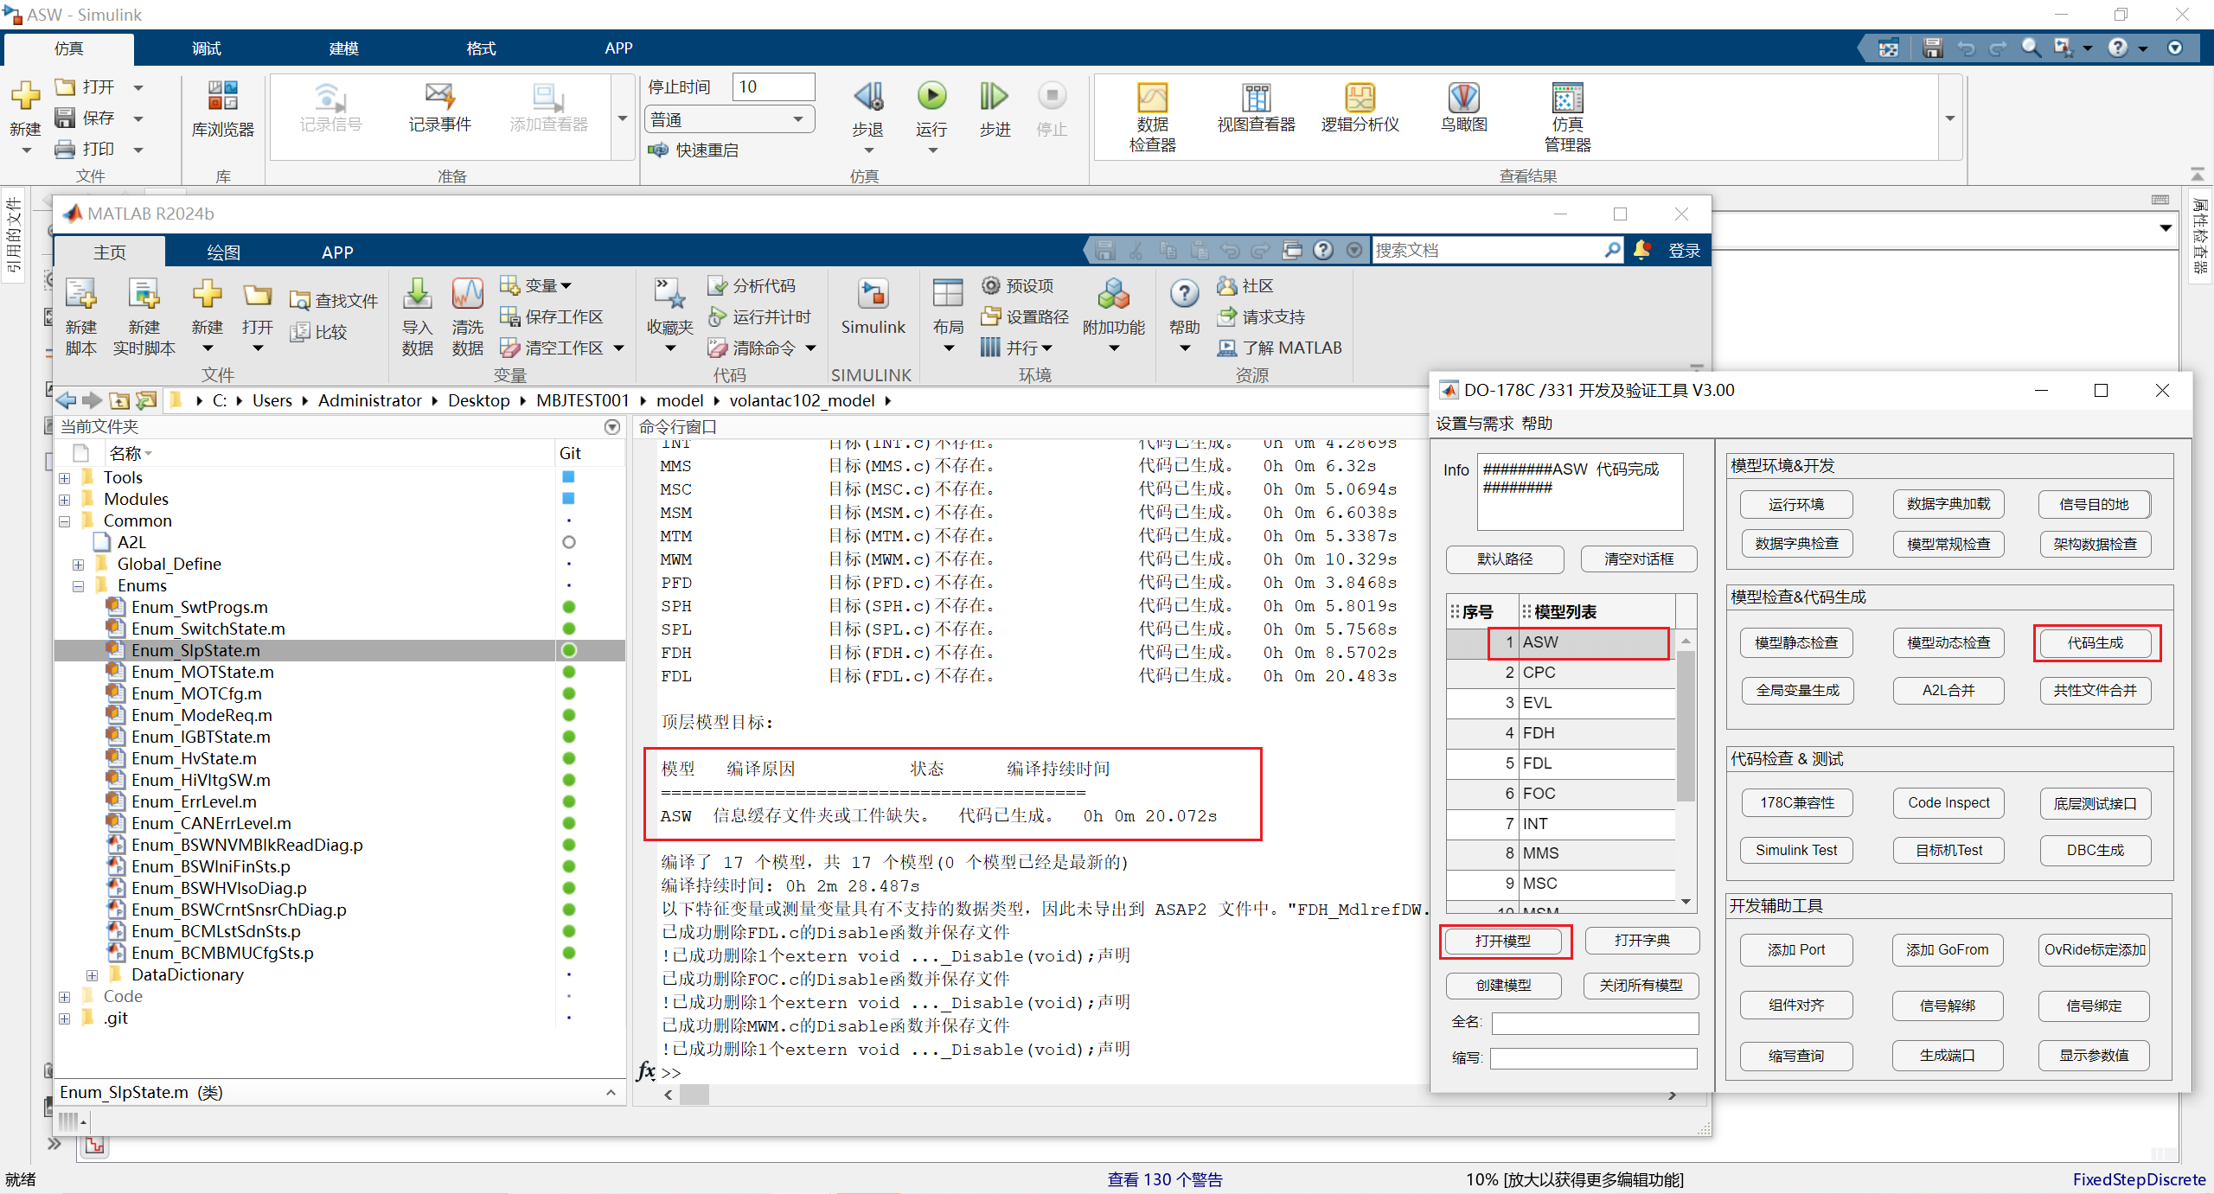Collapse the Enums folder

(79, 586)
